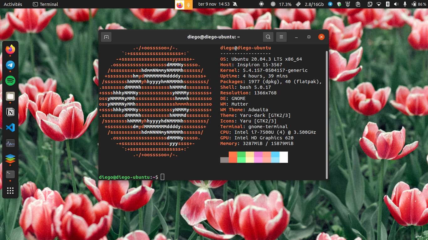
Task: Click the CPU: Intel i7-7500U line
Action: pyautogui.click(x=268, y=132)
